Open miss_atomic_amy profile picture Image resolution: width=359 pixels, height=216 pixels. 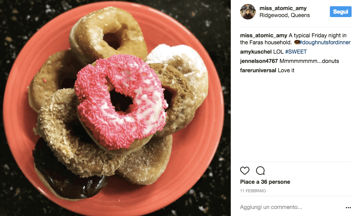[x=248, y=12]
